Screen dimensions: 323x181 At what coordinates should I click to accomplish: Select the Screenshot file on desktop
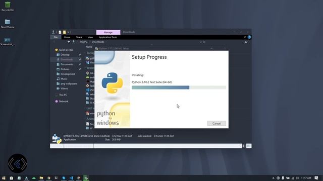[x=8, y=41]
